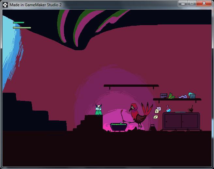
Task: Click the pink potion flask on cabinet
Action: coord(168,109)
